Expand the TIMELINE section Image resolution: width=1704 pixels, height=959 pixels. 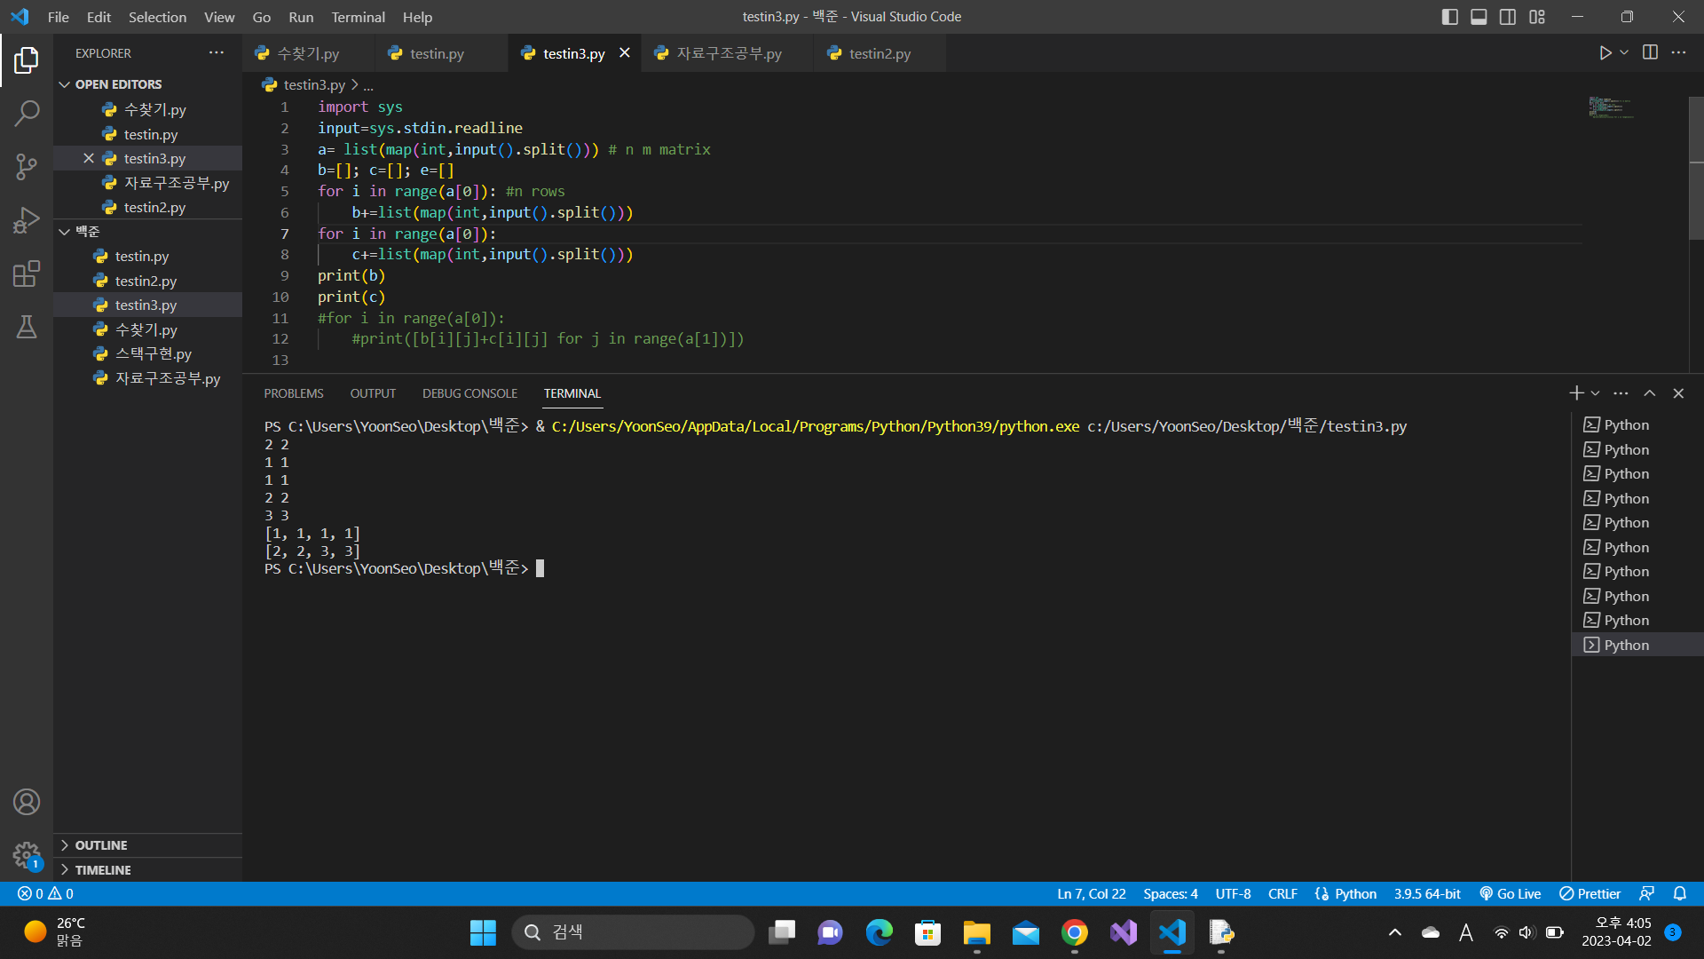(x=103, y=870)
